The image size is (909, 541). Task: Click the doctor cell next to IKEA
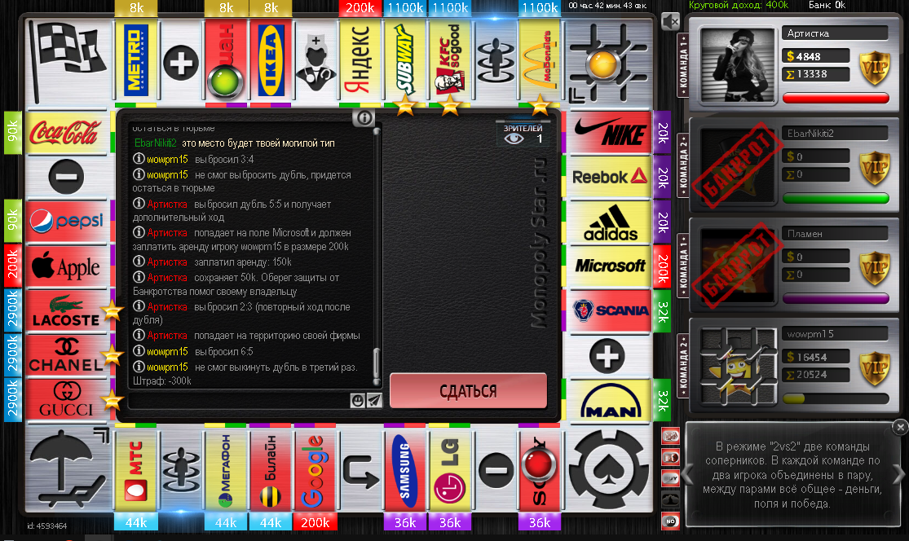tap(316, 62)
